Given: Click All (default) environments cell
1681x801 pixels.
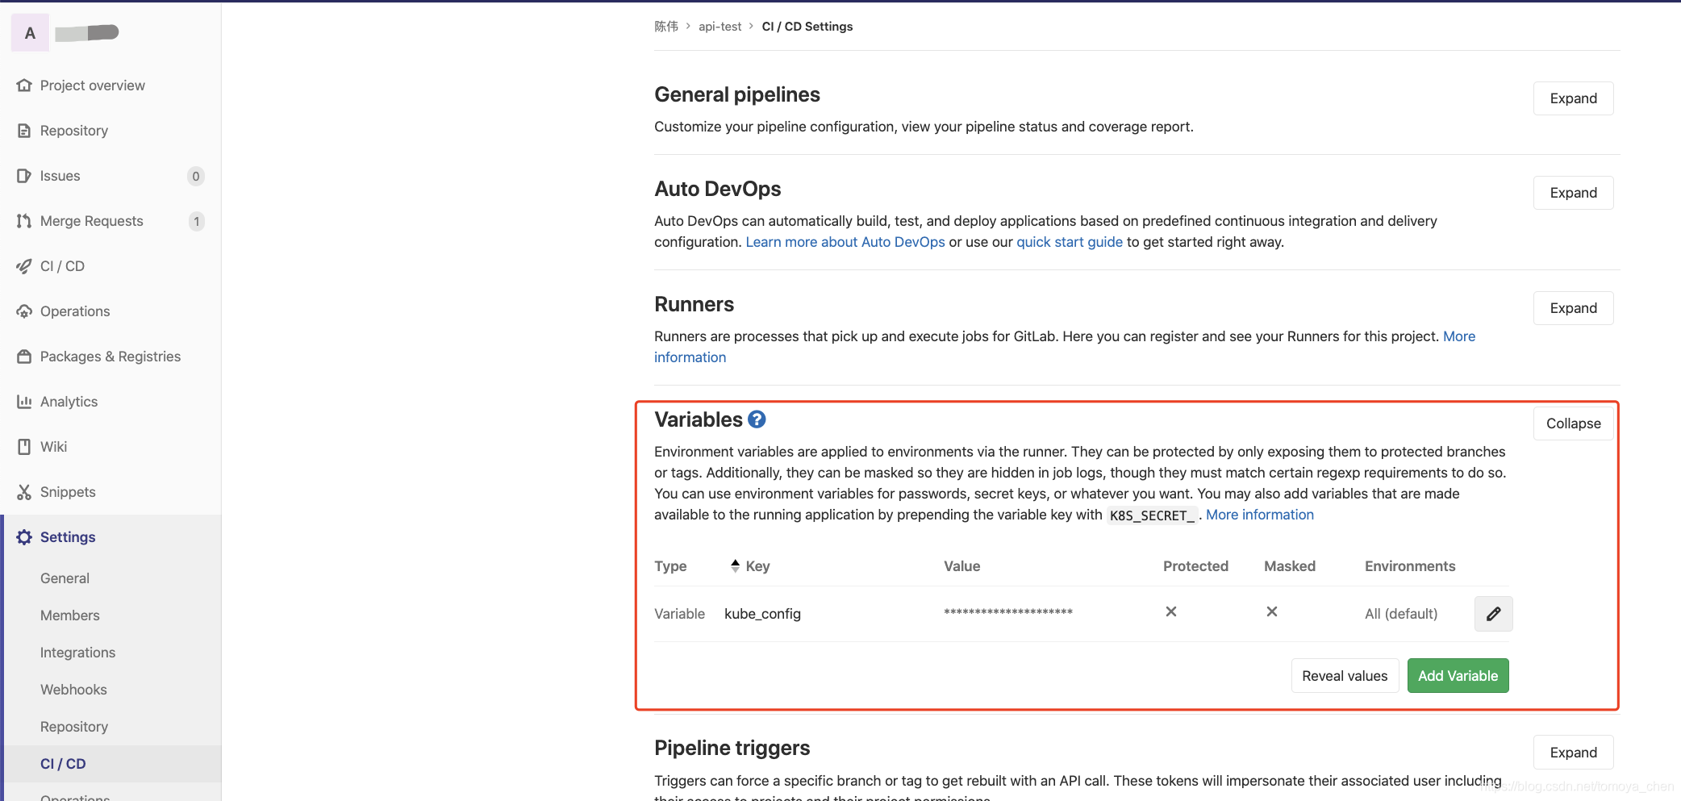Looking at the screenshot, I should point(1401,614).
